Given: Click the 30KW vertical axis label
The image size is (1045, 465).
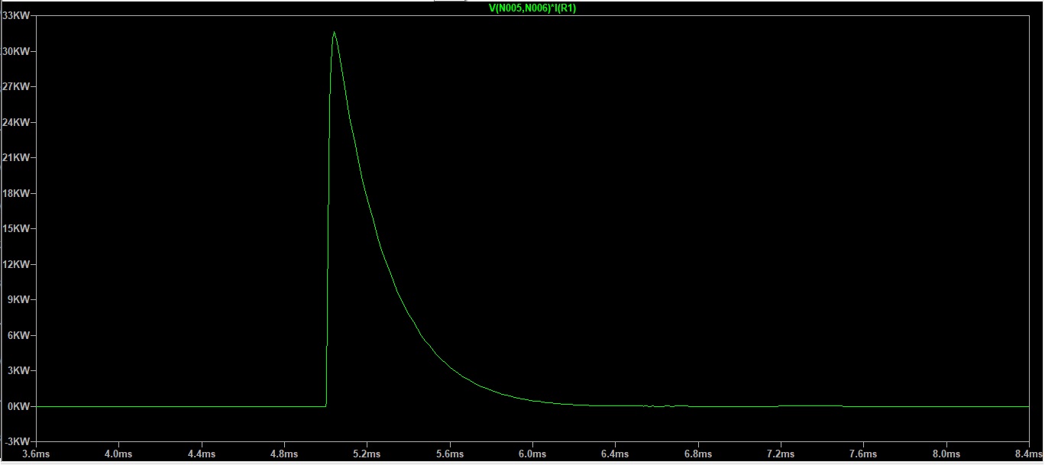Looking at the screenshot, I should (x=16, y=52).
